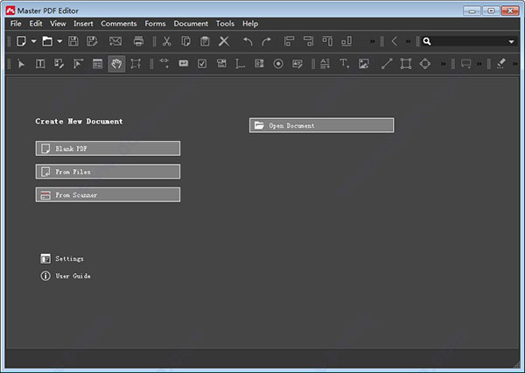
Task: Open the Comments menu
Action: tap(119, 24)
